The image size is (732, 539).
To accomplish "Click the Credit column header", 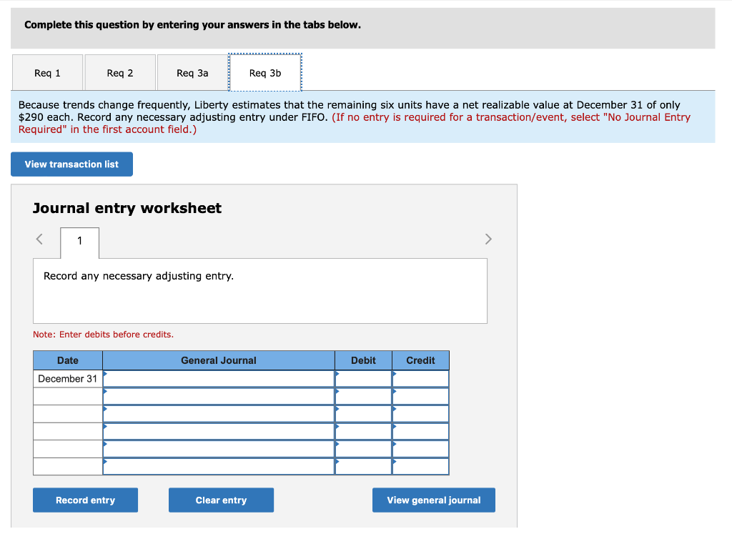I will click(x=420, y=360).
